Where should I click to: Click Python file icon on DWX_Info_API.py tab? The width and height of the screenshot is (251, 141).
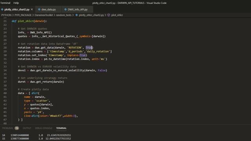(65, 9)
